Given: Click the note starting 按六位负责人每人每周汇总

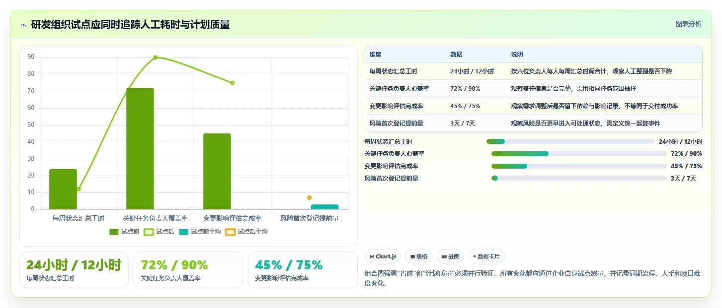Looking at the screenshot, I should [591, 71].
